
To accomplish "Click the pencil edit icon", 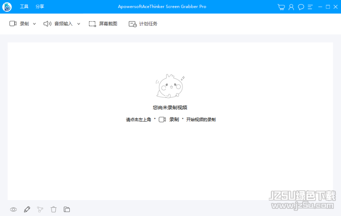I will tap(27, 209).
